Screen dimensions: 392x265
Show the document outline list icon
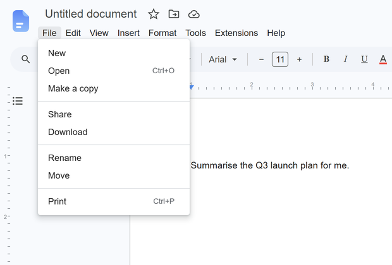[x=18, y=101]
